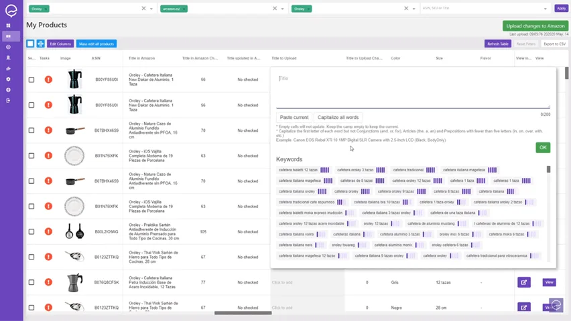This screenshot has width=571, height=321.
Task: Remove the amazon.es tag from the filter
Action: tap(184, 9)
